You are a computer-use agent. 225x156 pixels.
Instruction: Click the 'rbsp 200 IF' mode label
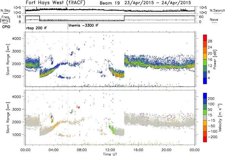[37, 28]
